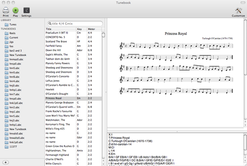Select Planxty George Brabazon
Image resolution: width=247 pixels, height=166 pixels.
73,103
